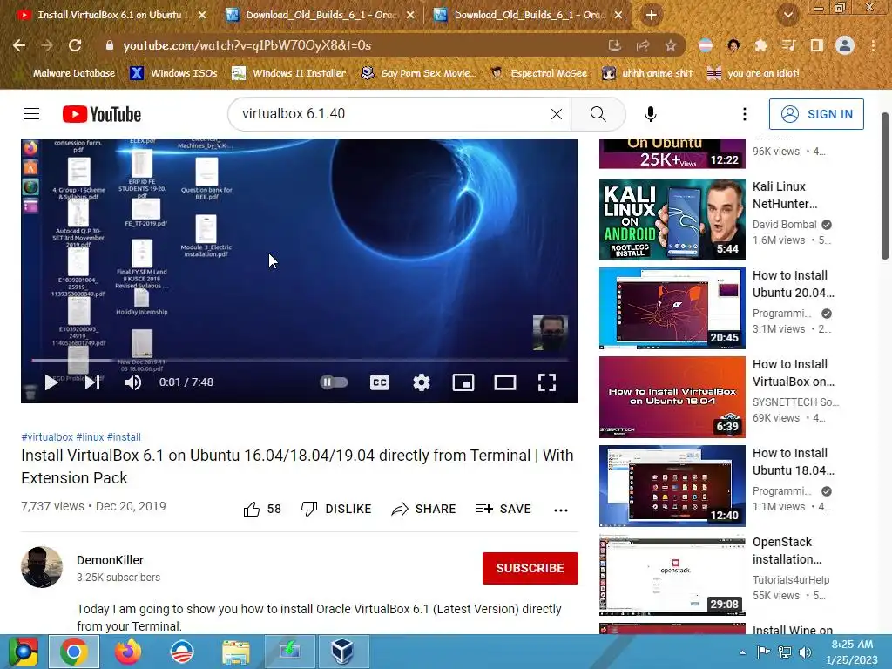Close the Install VirtualBox 6.1 tab

pyautogui.click(x=202, y=15)
